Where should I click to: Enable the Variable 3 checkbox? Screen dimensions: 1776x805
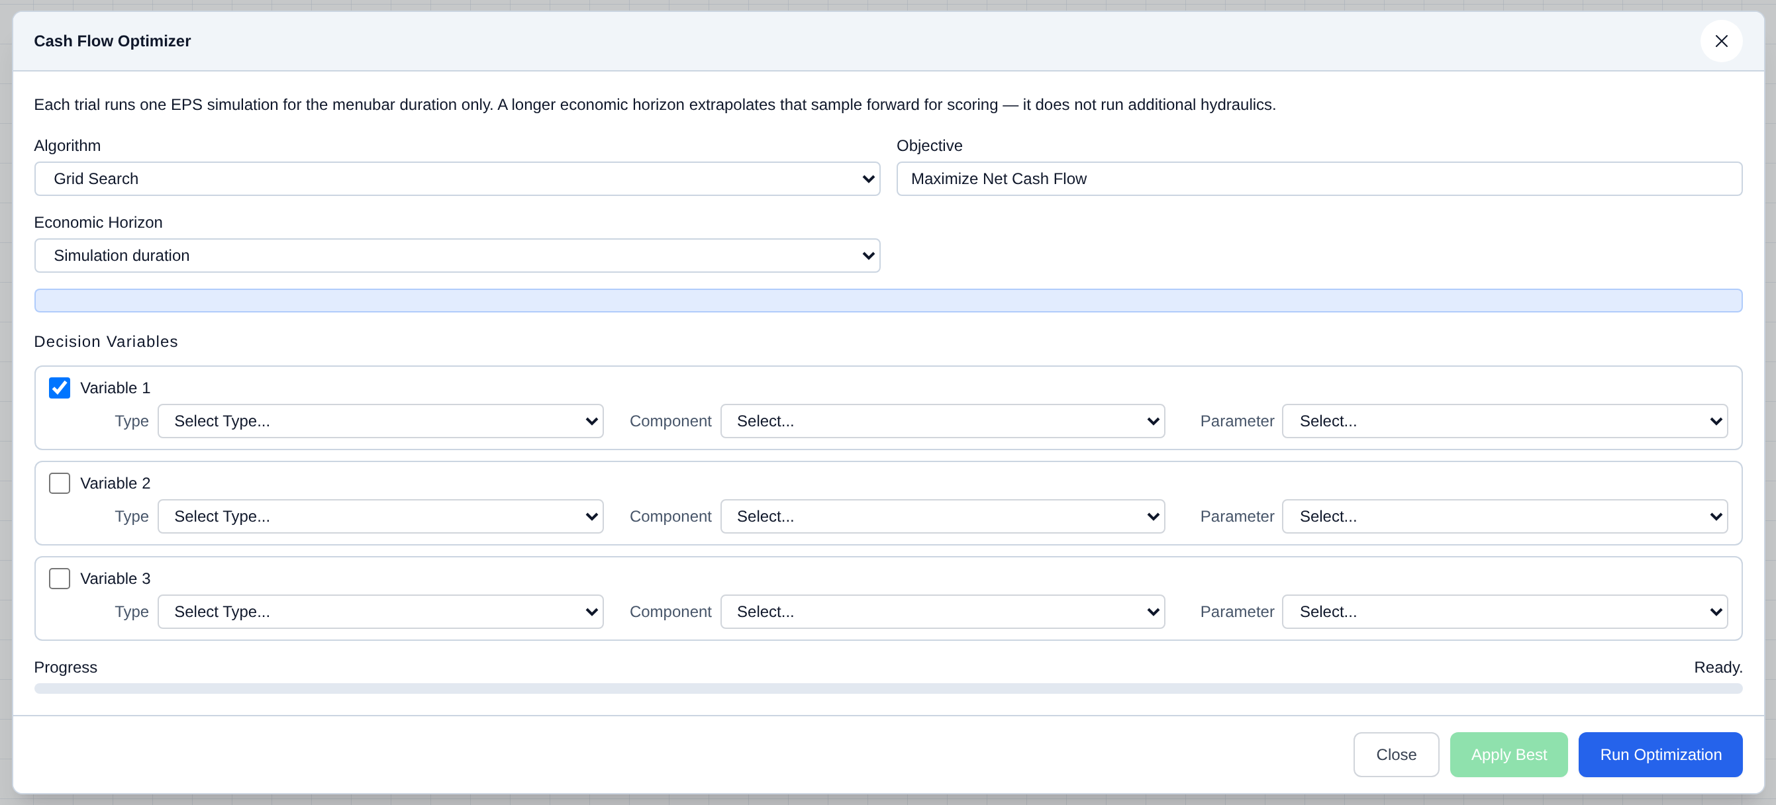60,577
